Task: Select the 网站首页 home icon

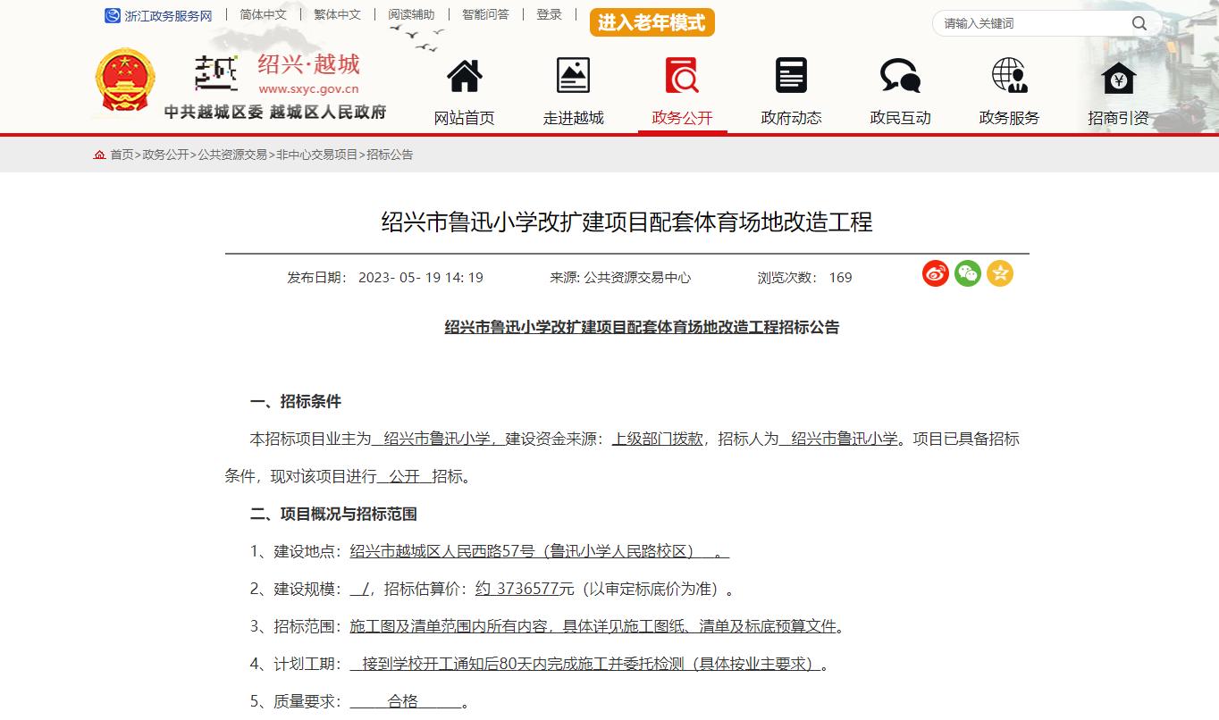Action: click(x=463, y=75)
